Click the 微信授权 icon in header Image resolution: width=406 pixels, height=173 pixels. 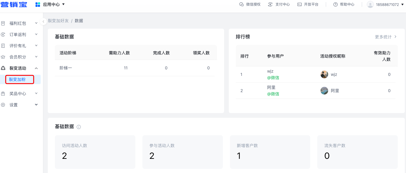[x=241, y=4]
